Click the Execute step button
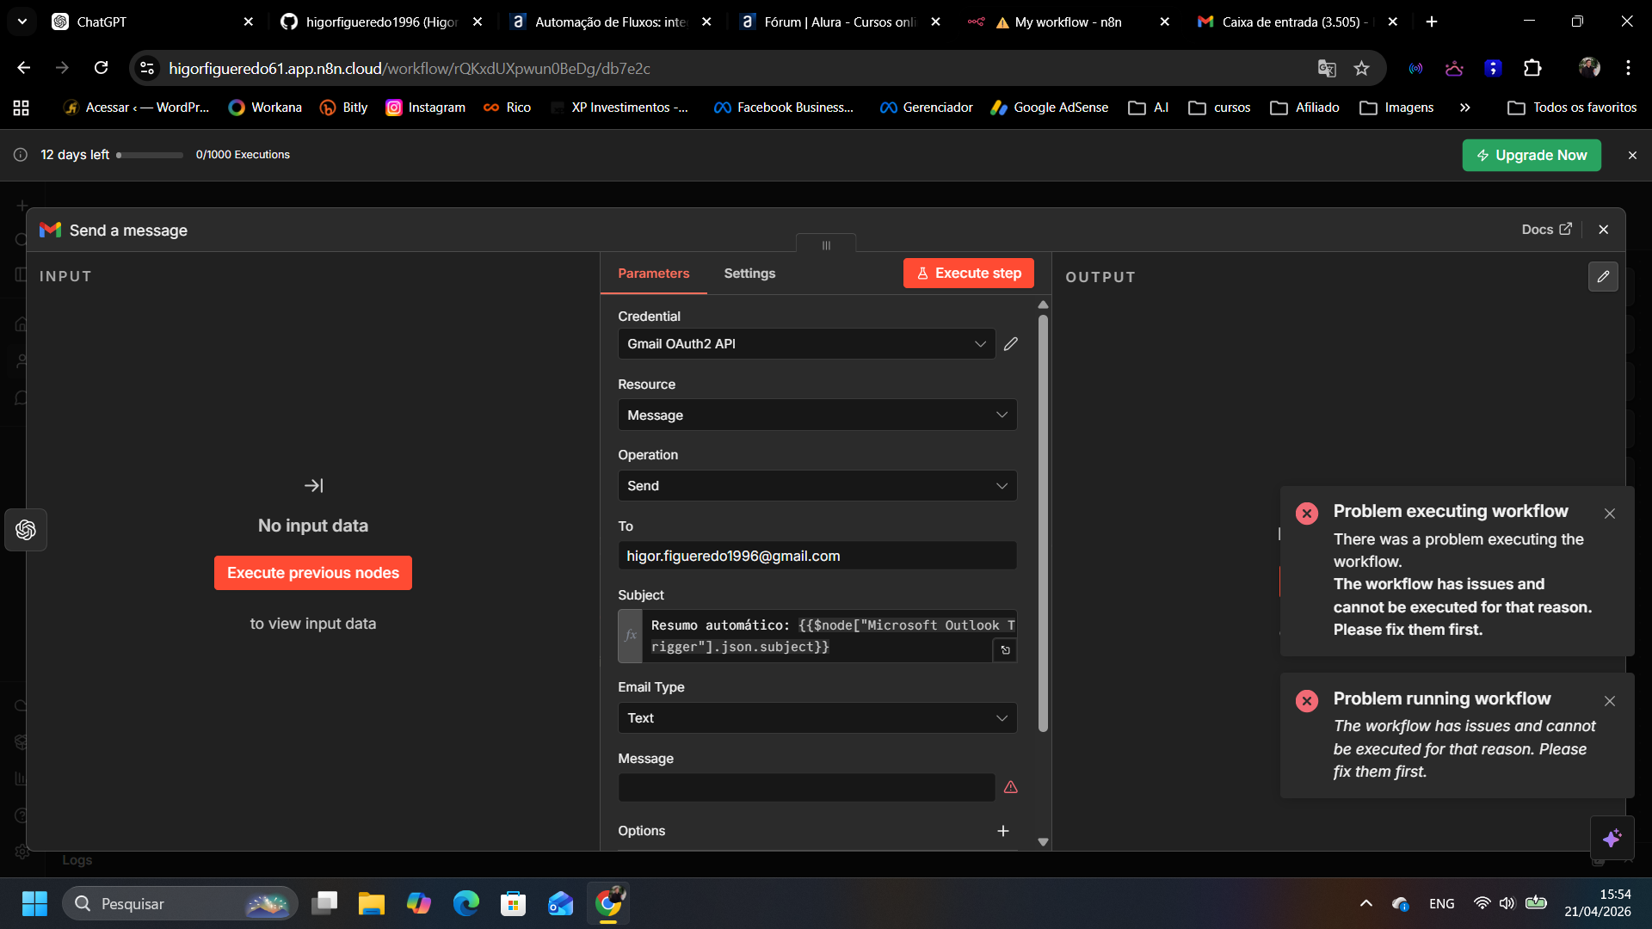This screenshot has width=1652, height=929. coord(968,274)
